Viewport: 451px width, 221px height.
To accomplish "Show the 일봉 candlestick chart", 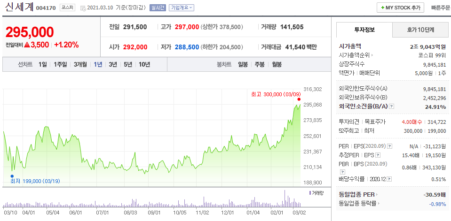I will (243, 64).
